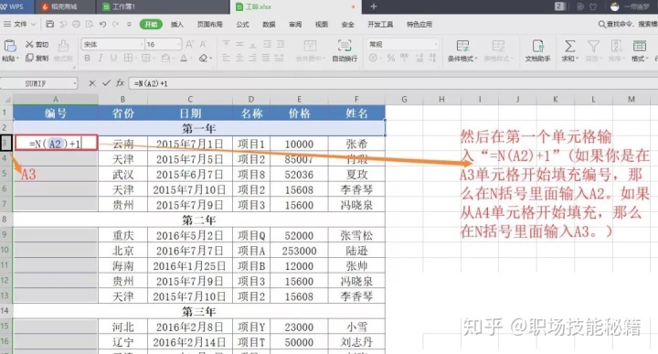Click the File (文件) menu button
Screen dimensions: 658x354
[16, 25]
